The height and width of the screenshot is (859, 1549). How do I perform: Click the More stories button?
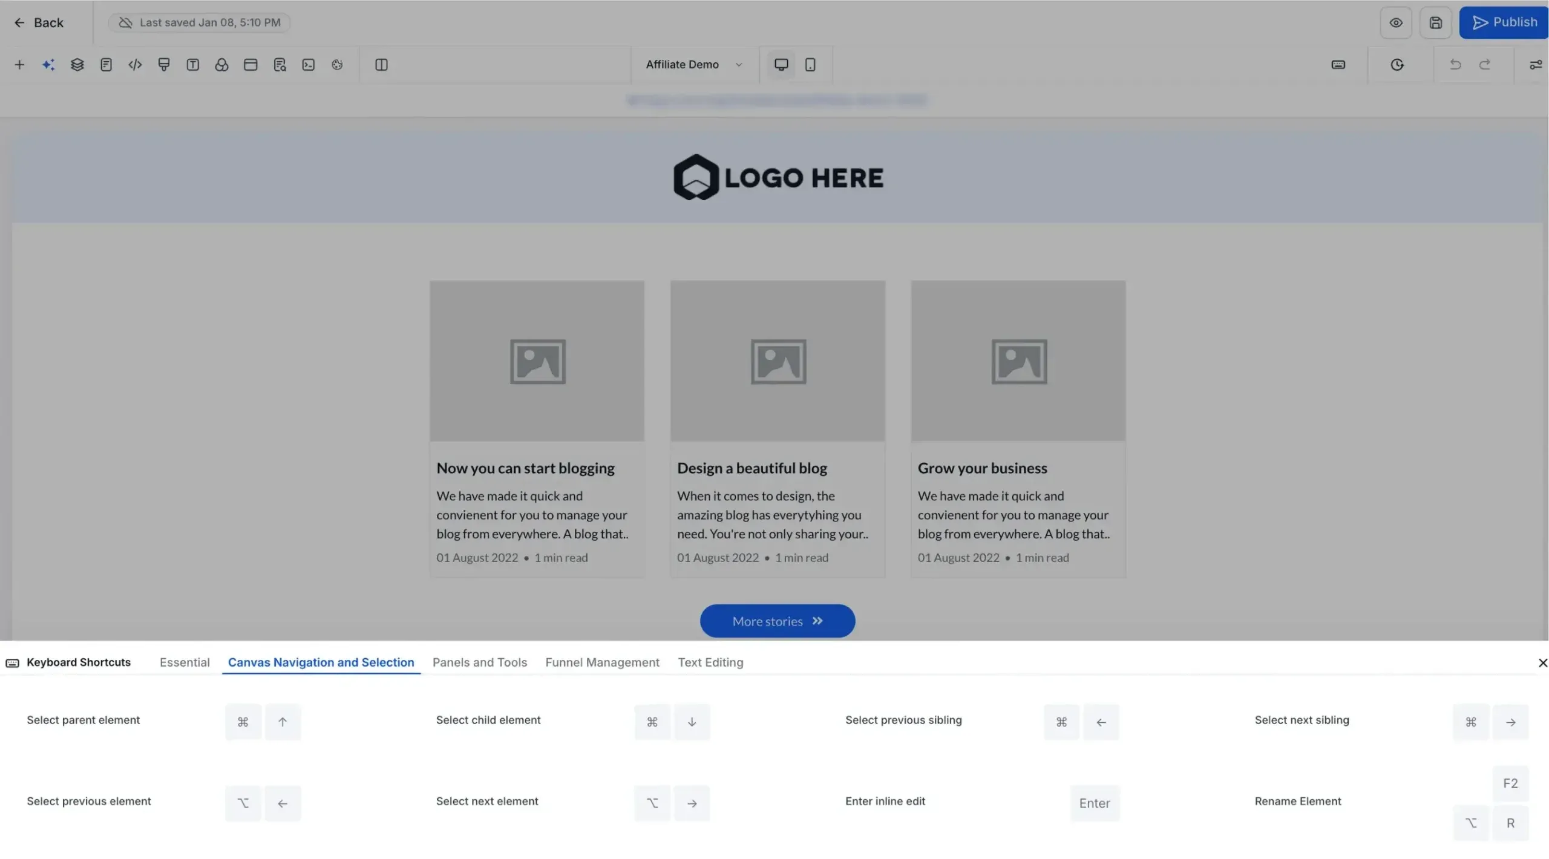point(777,621)
